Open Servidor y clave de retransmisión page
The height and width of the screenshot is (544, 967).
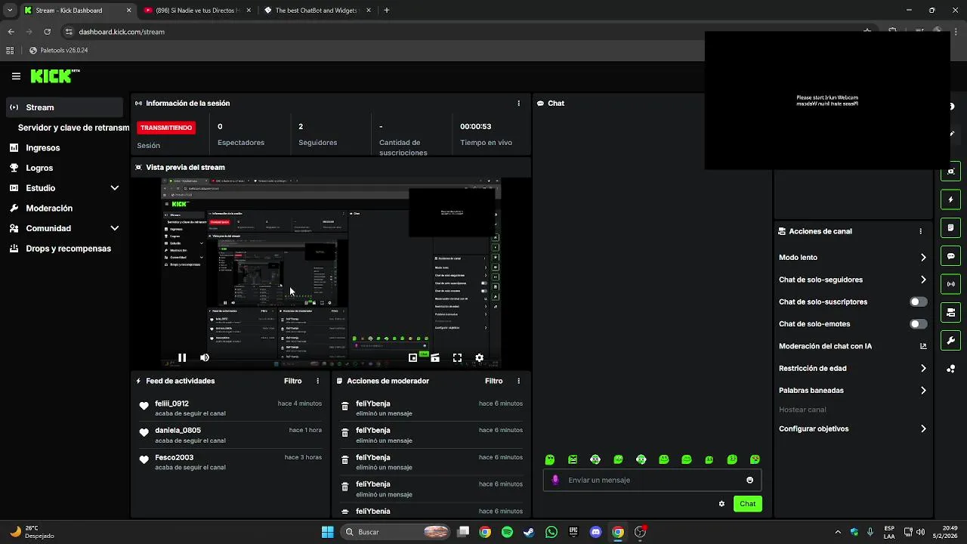click(x=73, y=128)
